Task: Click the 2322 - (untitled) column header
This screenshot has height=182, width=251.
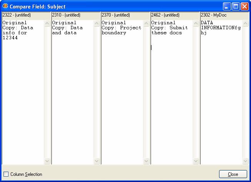Action: [26, 15]
